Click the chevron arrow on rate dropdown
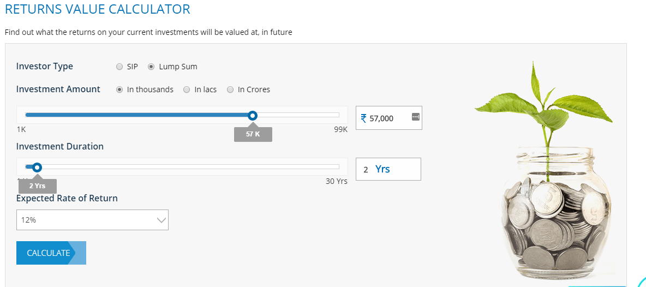The image size is (646, 287). point(161,220)
